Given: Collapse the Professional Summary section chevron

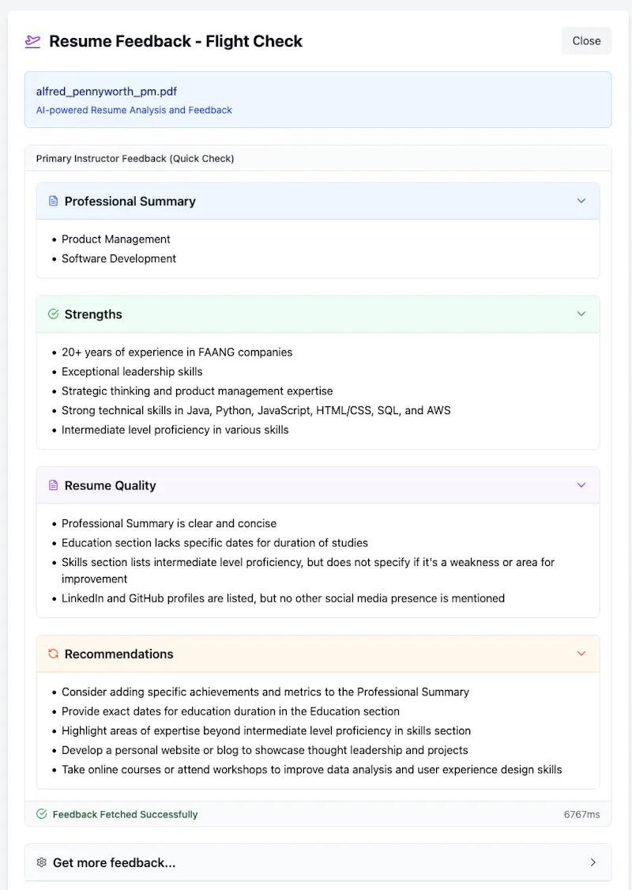Looking at the screenshot, I should point(581,201).
